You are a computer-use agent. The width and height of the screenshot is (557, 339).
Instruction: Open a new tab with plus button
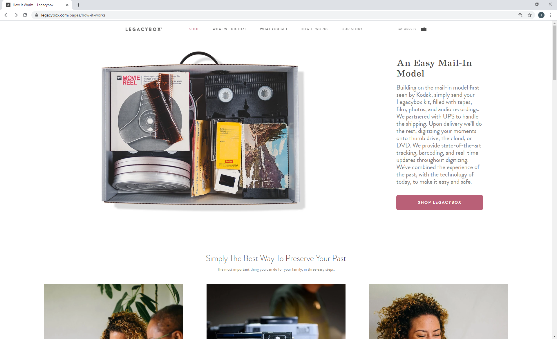[78, 5]
